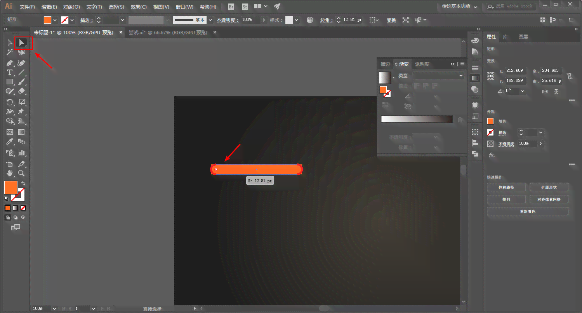Select the Eraser tool
The height and width of the screenshot is (313, 582).
point(22,91)
